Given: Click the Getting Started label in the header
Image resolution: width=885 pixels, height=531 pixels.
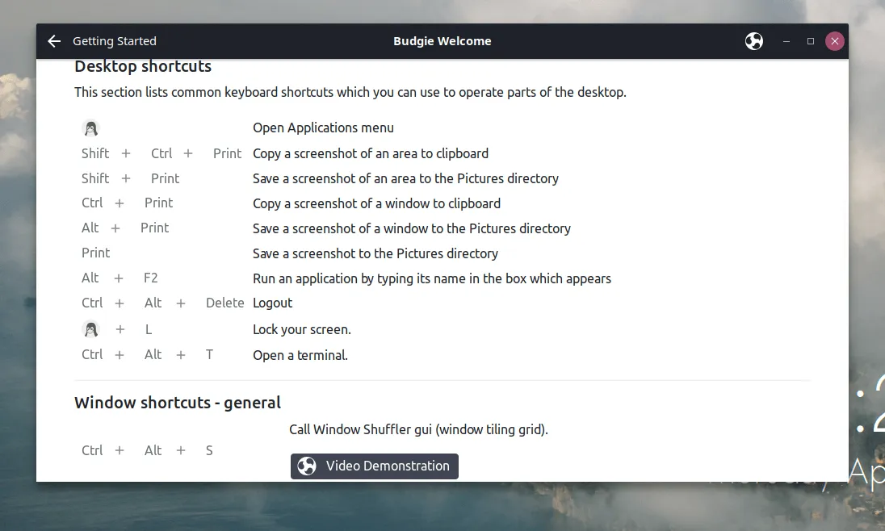Looking at the screenshot, I should pyautogui.click(x=115, y=41).
